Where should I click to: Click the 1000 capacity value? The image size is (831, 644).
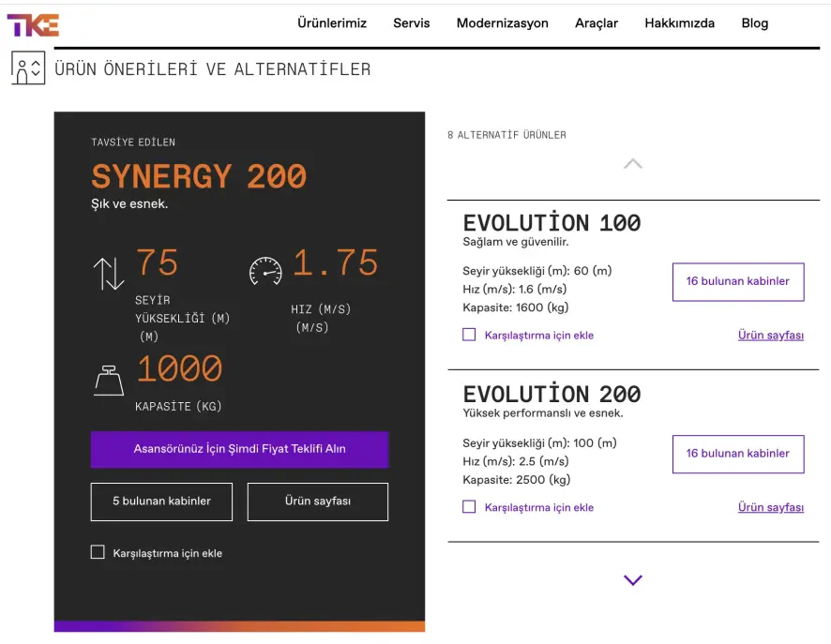coord(180,368)
